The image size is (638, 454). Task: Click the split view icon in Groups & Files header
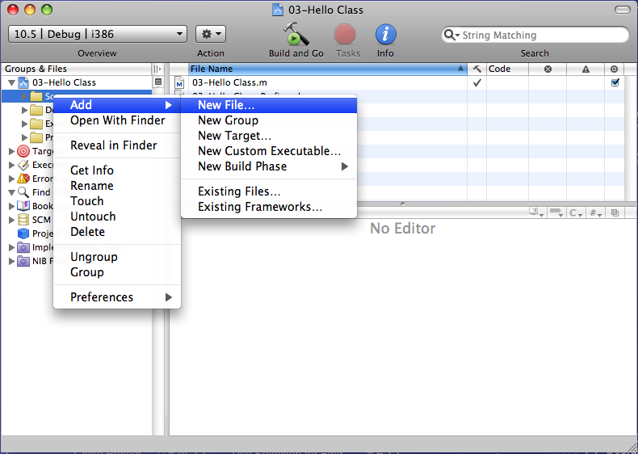coord(157,69)
